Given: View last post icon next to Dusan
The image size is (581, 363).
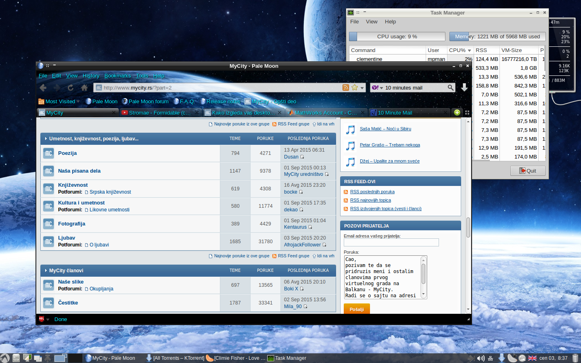Looking at the screenshot, I should (x=302, y=157).
